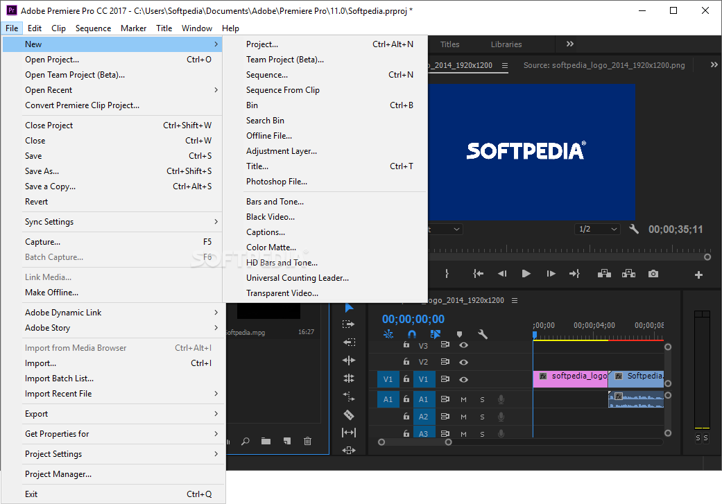Click the Lift button in Program monitor
This screenshot has height=504, width=722.
tap(604, 274)
